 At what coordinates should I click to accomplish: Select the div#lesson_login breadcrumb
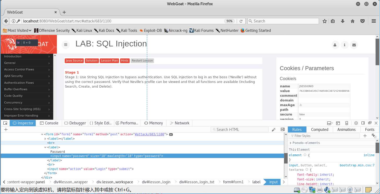[156, 182]
